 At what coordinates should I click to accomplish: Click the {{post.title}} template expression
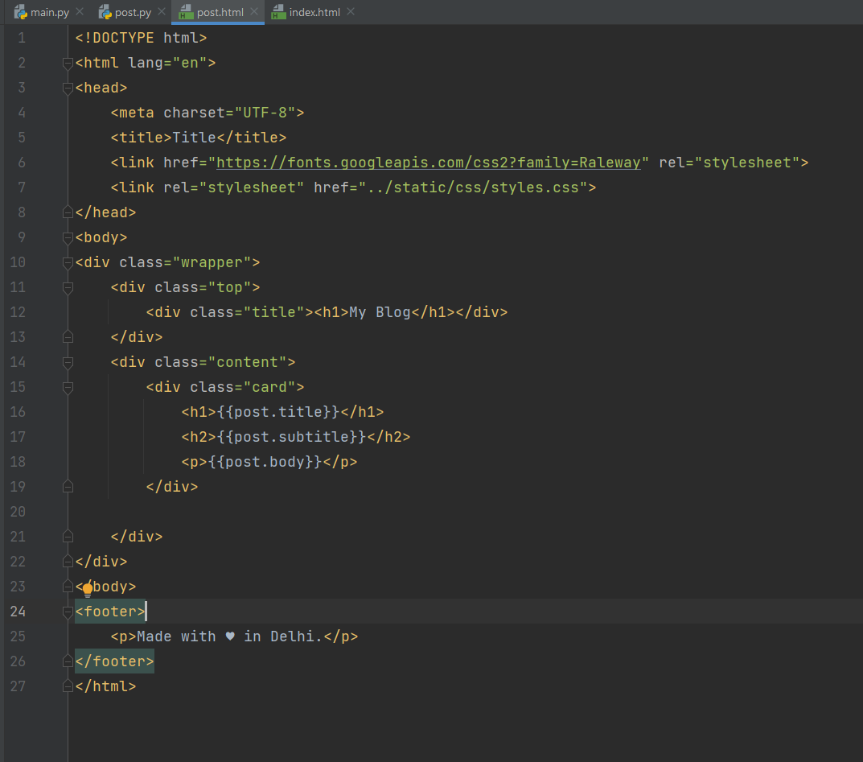pos(278,412)
